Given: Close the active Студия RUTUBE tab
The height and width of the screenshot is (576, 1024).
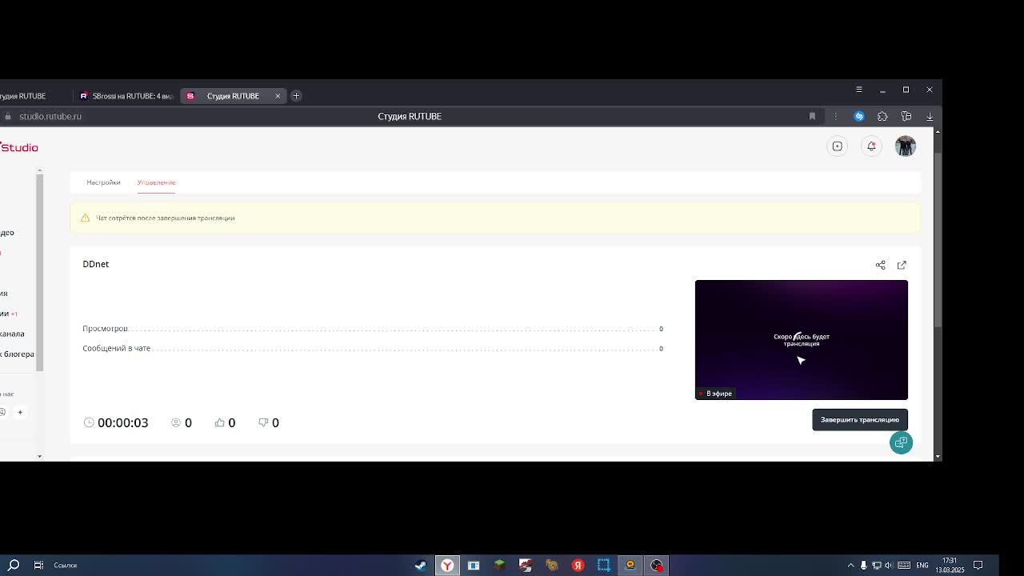Looking at the screenshot, I should pyautogui.click(x=278, y=96).
